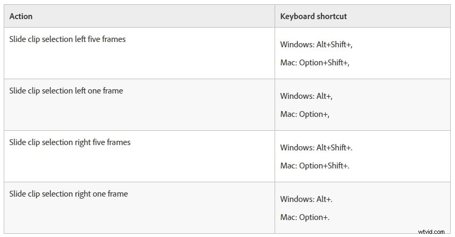The width and height of the screenshot is (455, 237).
Task: Click the 'Mac: Option+.' shortcut line
Action: point(304,217)
